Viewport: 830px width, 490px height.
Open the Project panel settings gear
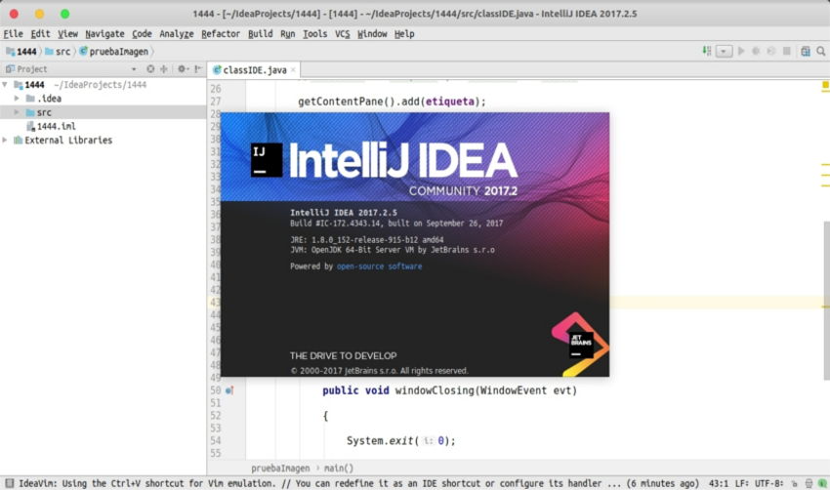(x=182, y=68)
